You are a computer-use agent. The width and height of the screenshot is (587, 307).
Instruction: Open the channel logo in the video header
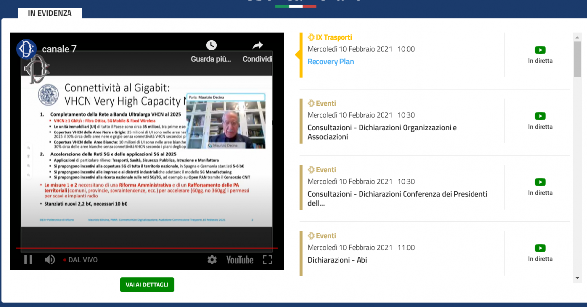[x=26, y=49]
